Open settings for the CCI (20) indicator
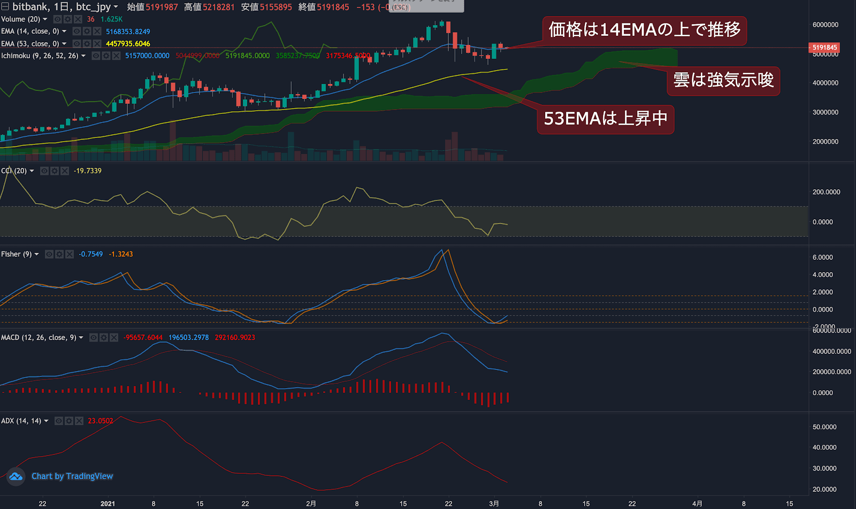 tap(55, 171)
